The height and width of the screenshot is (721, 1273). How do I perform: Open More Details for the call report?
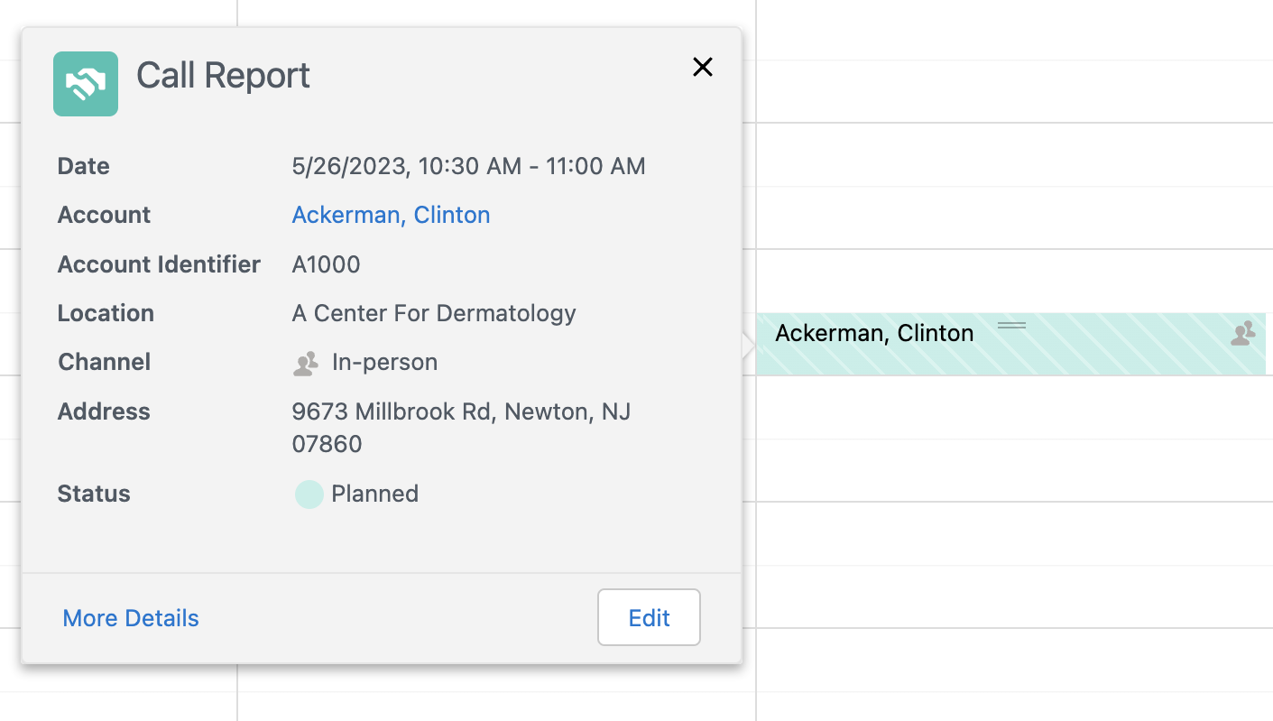131,618
